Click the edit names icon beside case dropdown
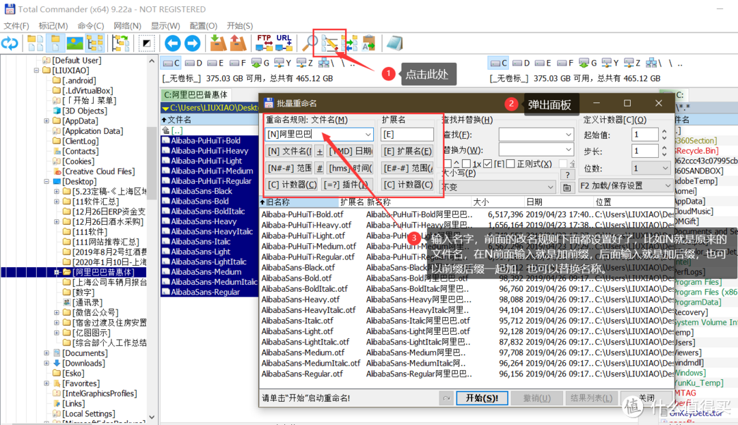 pos(567,187)
